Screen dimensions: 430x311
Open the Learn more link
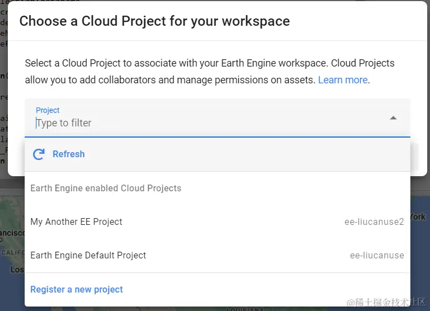(x=343, y=80)
